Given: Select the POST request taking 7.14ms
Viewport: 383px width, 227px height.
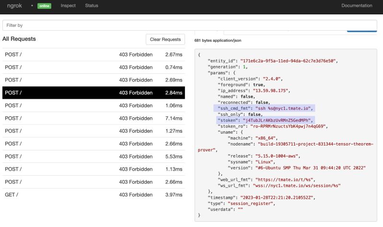Looking at the screenshot, I should tap(93, 118).
